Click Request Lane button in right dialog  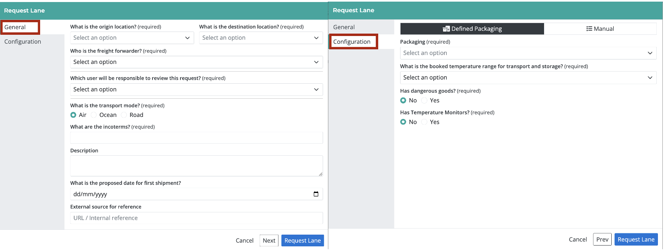pos(636,239)
